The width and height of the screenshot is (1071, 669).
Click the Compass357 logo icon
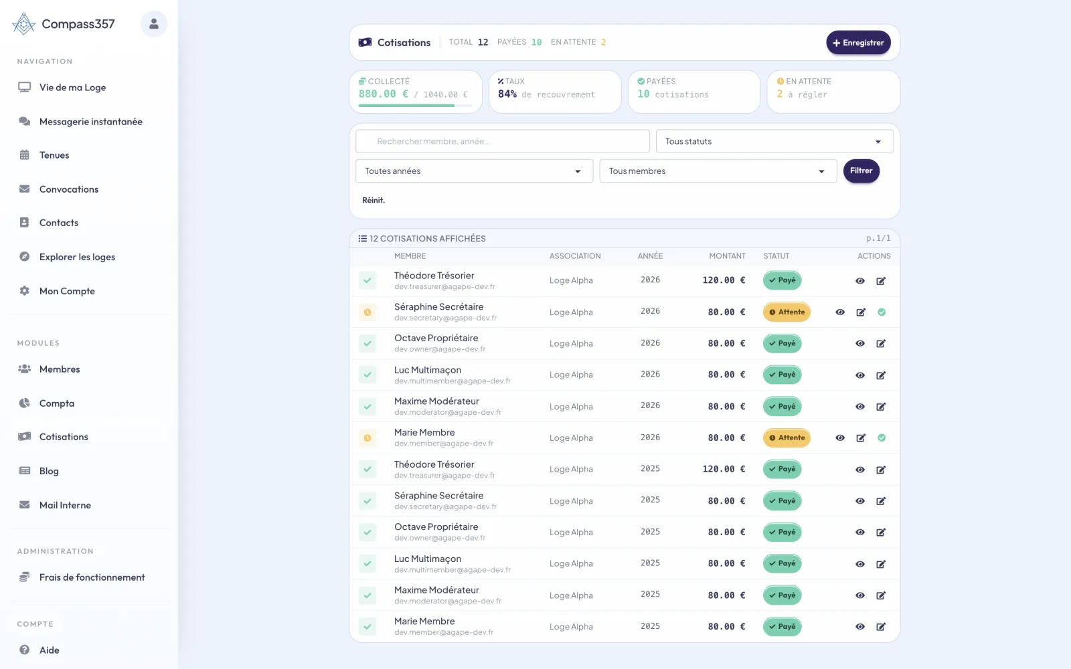click(23, 24)
